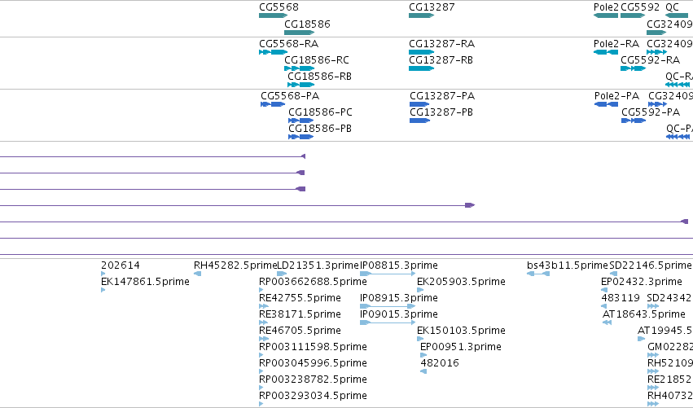Select the bs43b11.5prime EST
Viewport: 693px width, 408px height.
[538, 274]
